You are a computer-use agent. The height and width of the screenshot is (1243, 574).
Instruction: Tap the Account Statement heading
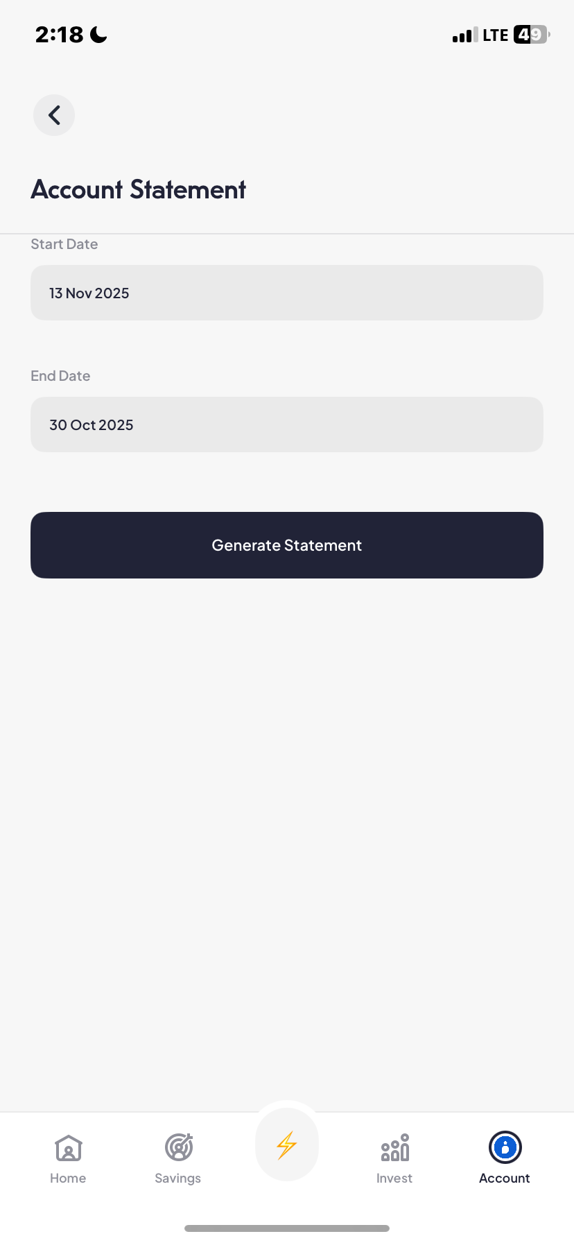[x=139, y=189]
